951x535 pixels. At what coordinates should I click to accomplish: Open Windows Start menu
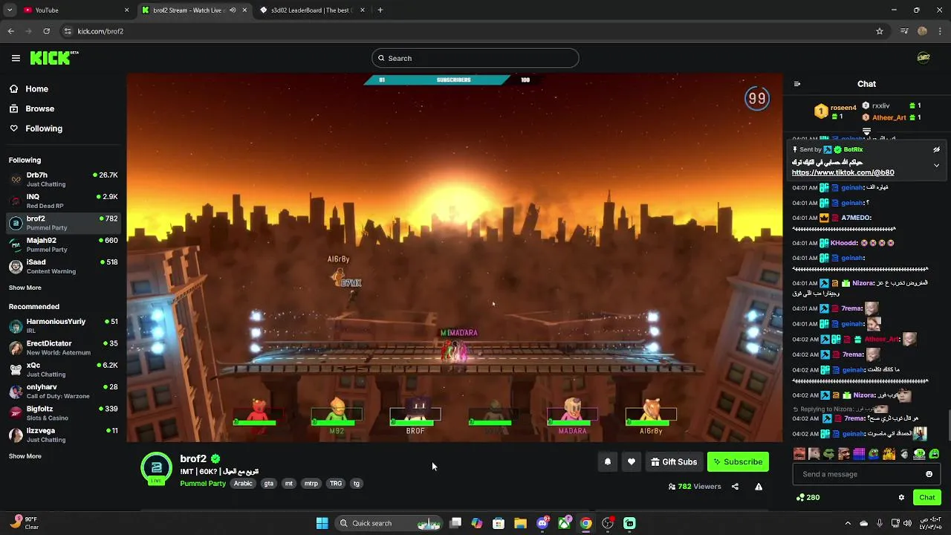pyautogui.click(x=322, y=523)
